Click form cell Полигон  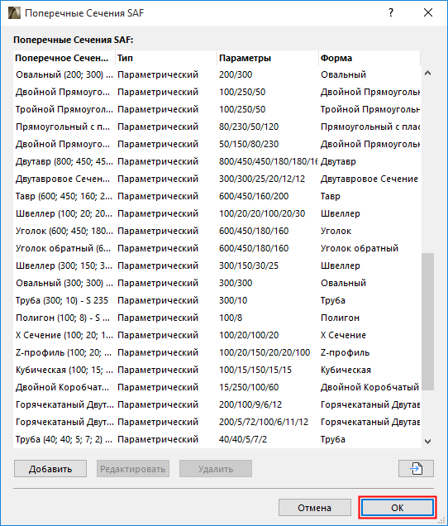point(340,318)
